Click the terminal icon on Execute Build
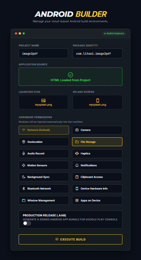141x260 pixels. coord(57,239)
